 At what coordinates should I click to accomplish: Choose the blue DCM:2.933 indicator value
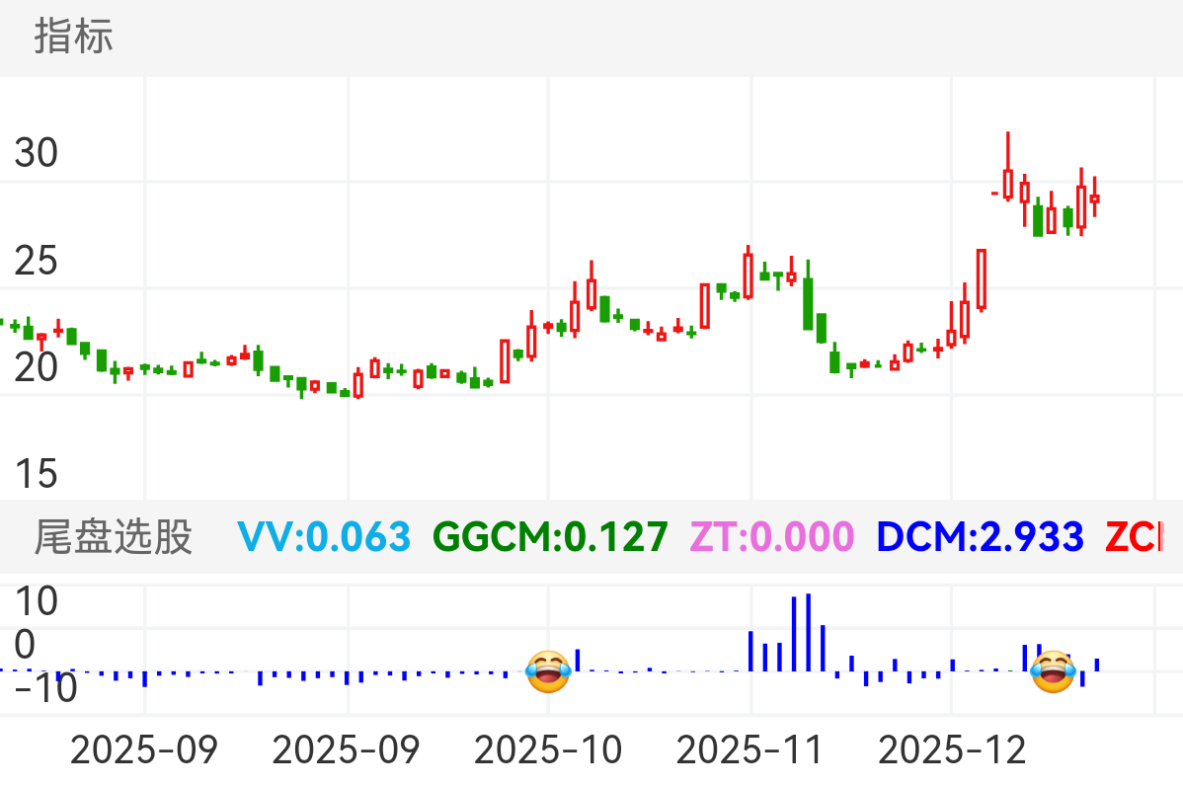[980, 537]
